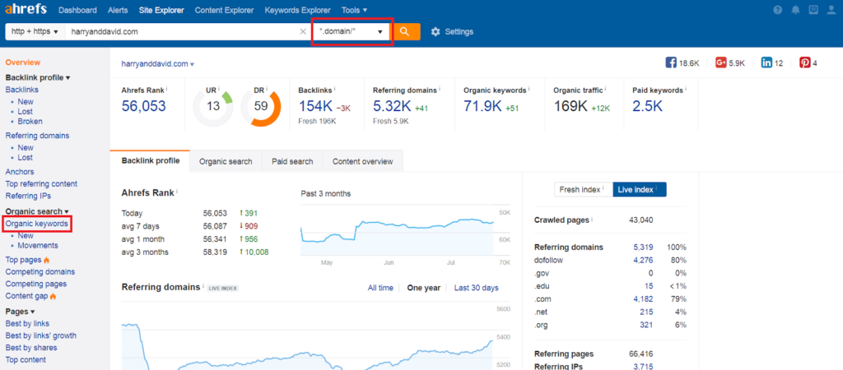Run the orange search magnifier button
843x370 pixels.
(407, 32)
